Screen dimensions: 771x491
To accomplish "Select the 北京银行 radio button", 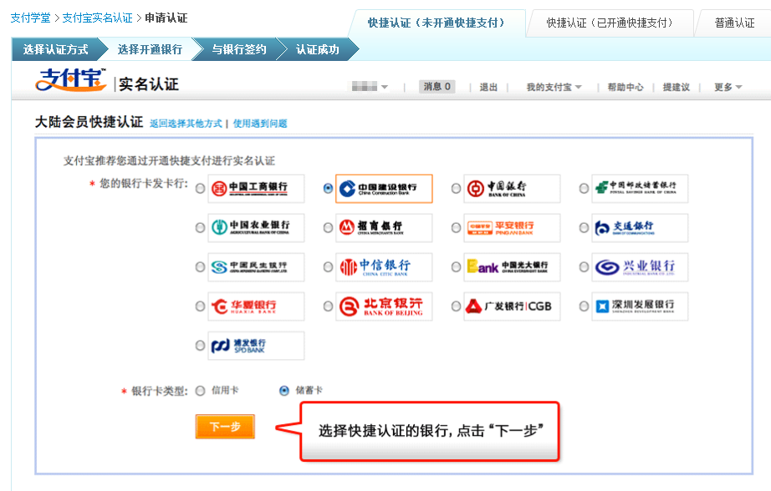I will click(x=328, y=306).
